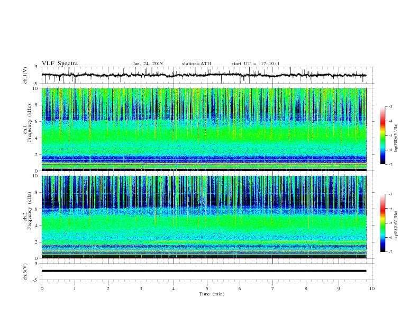Image resolution: width=419 pixels, height=324 pixels.
Task: Click the "-3" tick on ch.1 color bar
Action: [x=390, y=106]
